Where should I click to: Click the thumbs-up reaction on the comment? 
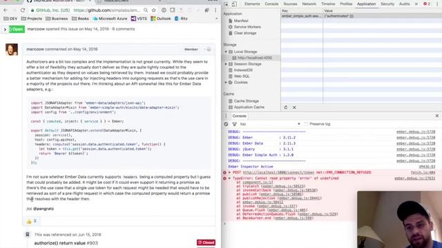click(31, 221)
